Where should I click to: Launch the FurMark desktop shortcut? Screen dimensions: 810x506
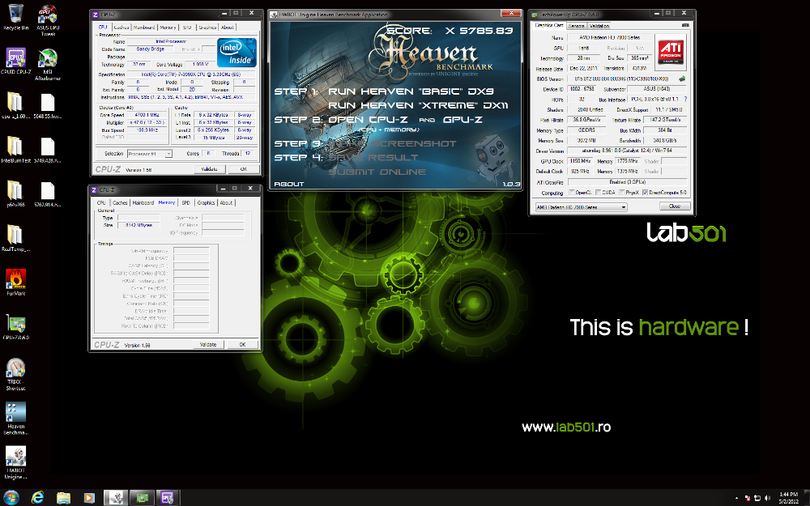click(15, 283)
